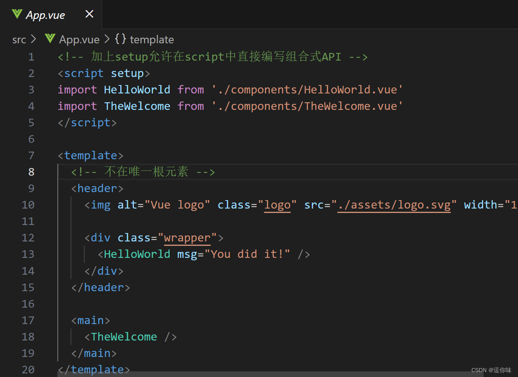The height and width of the screenshot is (377, 518).
Task: Click the App.vue label in breadcrumb
Action: tap(79, 39)
